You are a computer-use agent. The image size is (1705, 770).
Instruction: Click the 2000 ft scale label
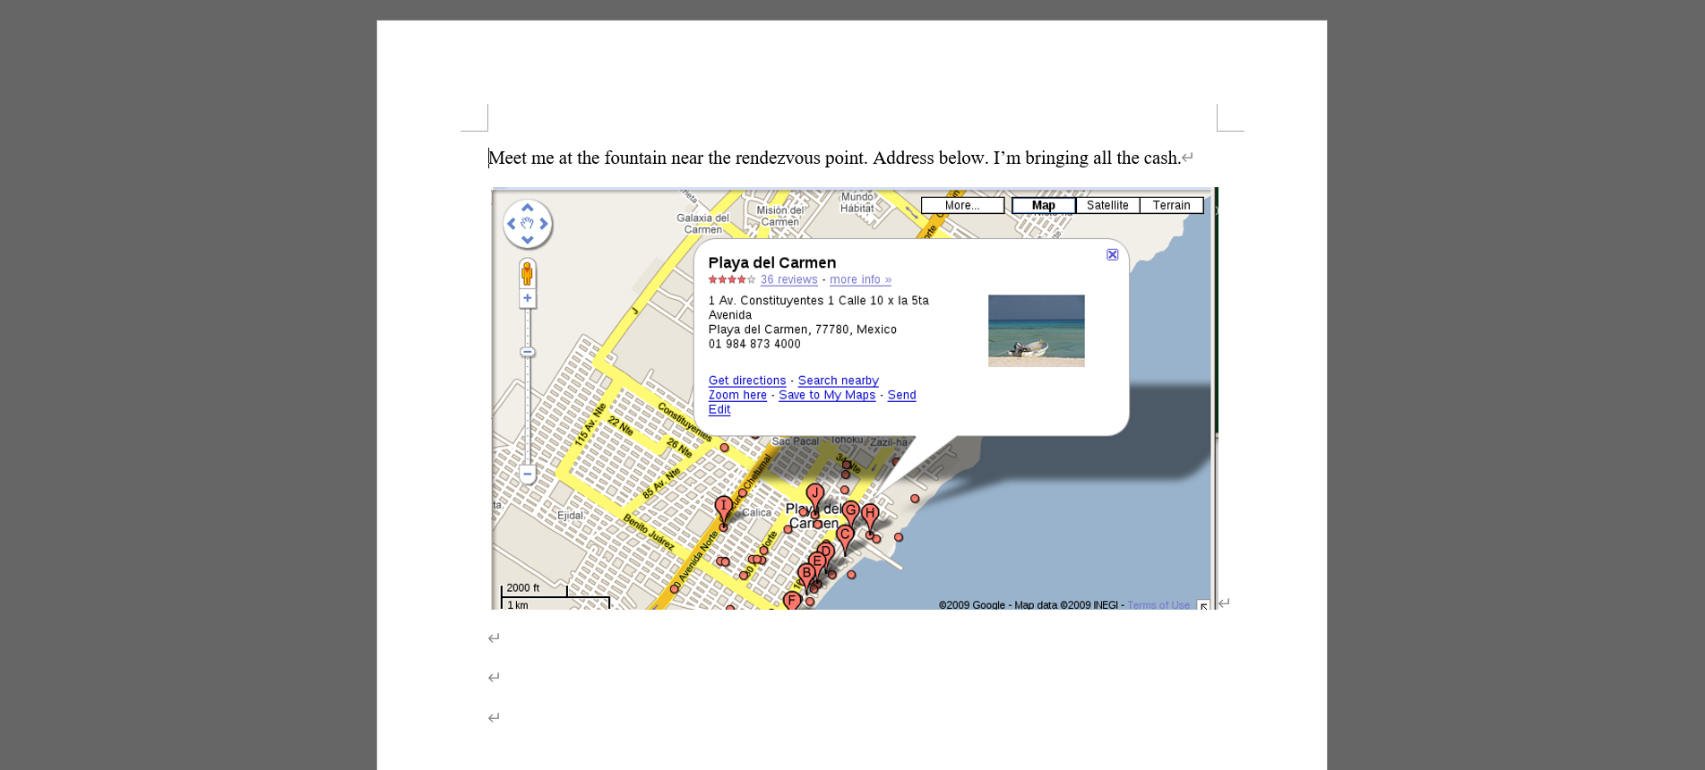(523, 588)
